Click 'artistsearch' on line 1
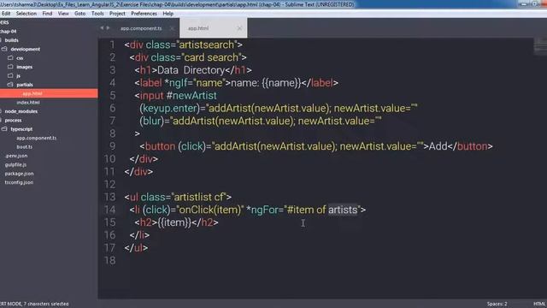 point(207,45)
